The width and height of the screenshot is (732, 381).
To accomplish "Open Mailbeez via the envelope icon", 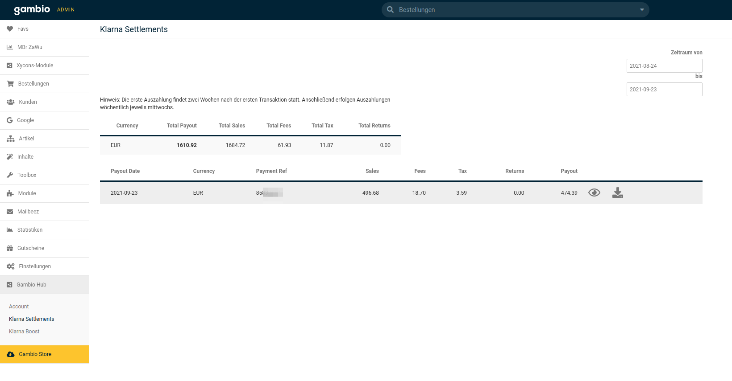I will point(10,212).
